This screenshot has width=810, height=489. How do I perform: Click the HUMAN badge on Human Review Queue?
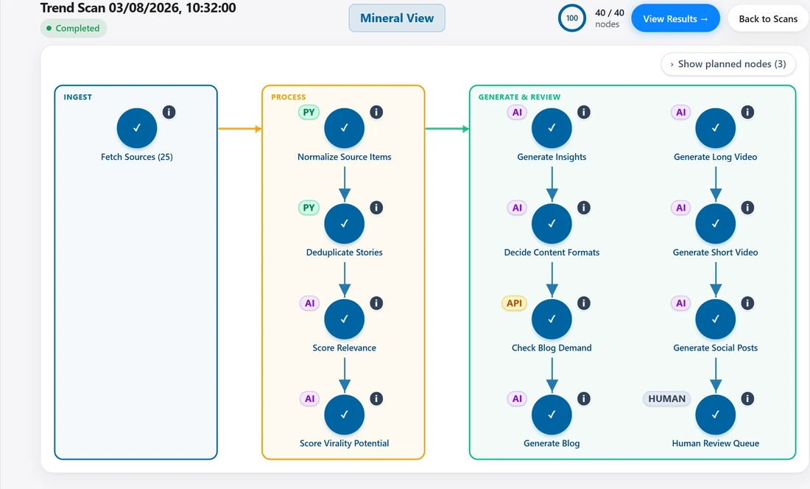(x=667, y=398)
